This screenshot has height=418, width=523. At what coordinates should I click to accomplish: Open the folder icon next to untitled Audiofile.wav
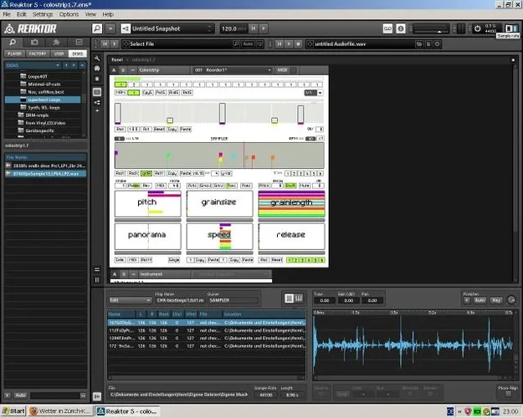coord(419,44)
